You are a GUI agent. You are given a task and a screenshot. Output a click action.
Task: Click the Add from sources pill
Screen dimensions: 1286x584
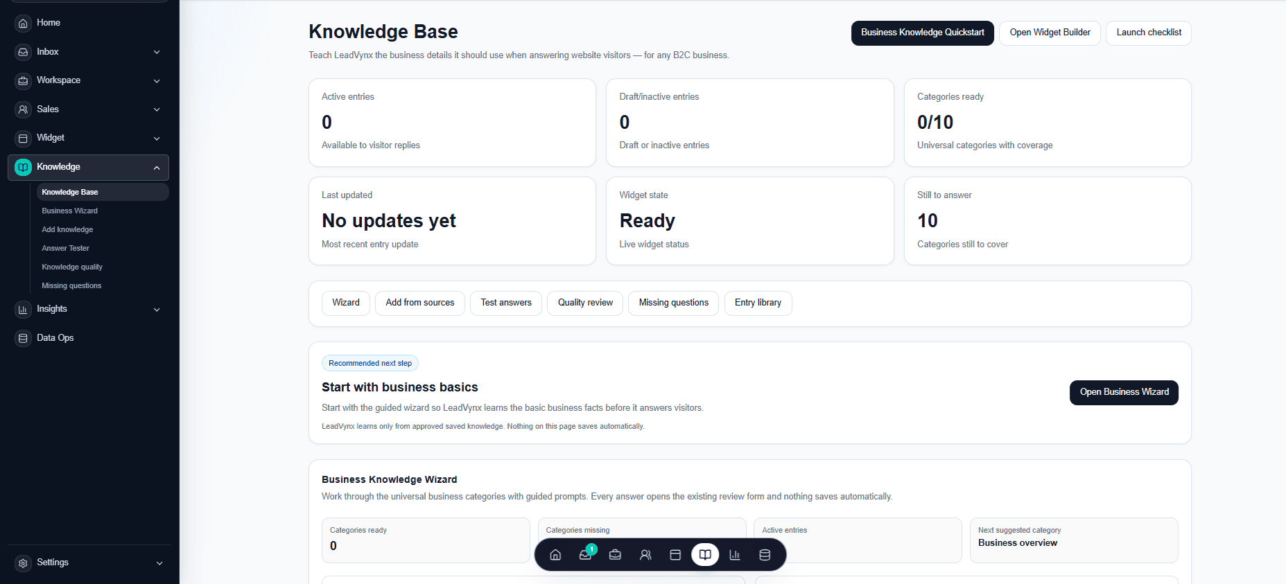tap(420, 303)
